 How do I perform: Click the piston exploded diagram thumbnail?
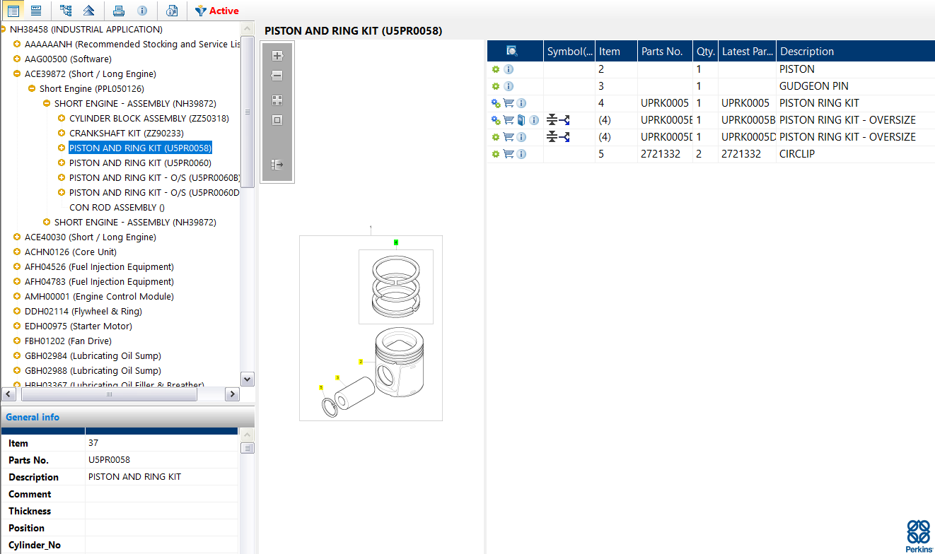pyautogui.click(x=371, y=328)
